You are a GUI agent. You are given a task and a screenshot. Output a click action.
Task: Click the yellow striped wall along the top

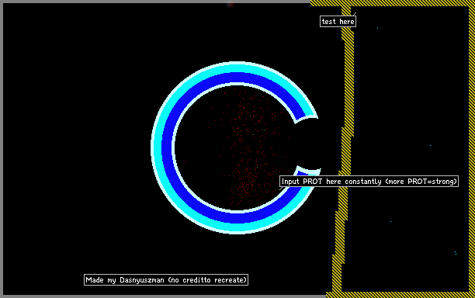coord(393,3)
